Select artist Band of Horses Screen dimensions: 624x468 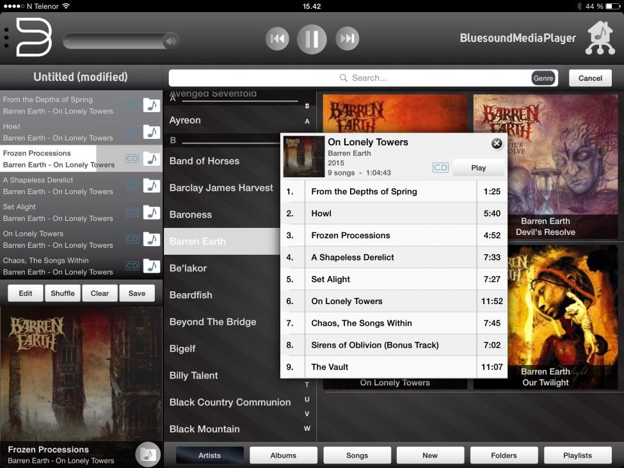coord(222,161)
